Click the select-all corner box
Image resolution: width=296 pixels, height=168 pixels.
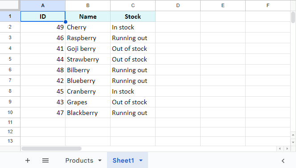[x=9, y=5]
